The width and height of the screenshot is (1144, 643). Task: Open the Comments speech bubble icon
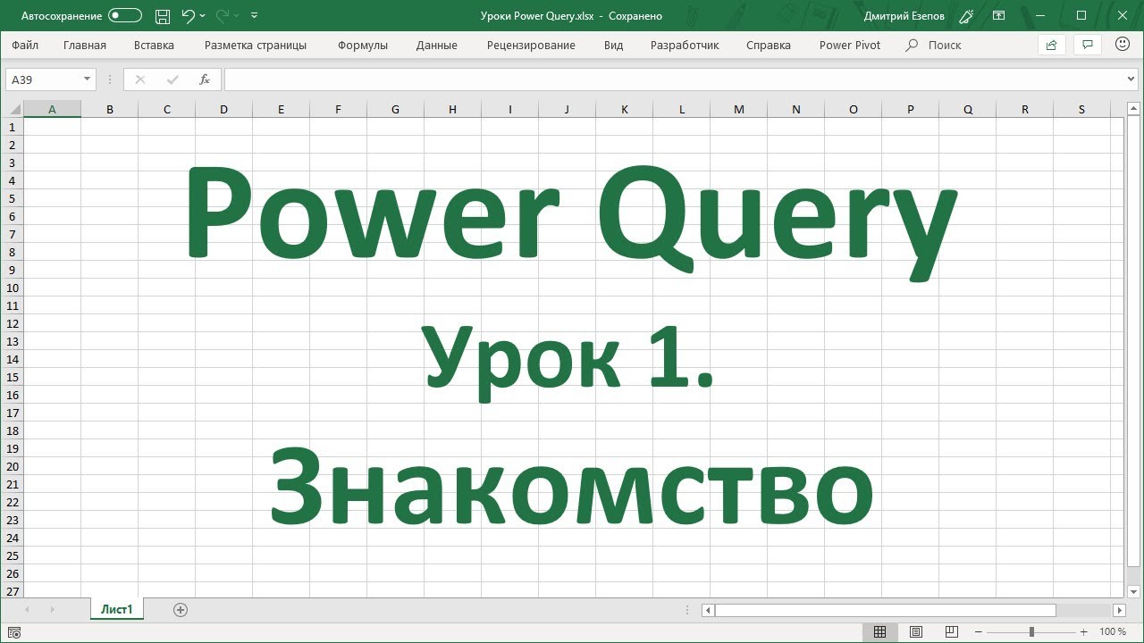[1088, 45]
